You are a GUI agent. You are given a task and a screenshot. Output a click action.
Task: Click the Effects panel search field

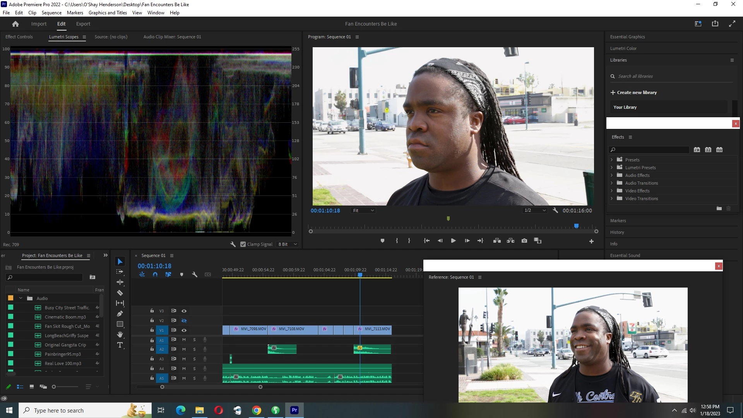point(650,150)
